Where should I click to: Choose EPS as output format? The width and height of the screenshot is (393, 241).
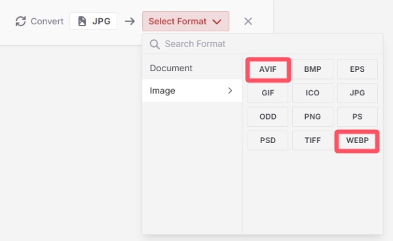(x=358, y=69)
